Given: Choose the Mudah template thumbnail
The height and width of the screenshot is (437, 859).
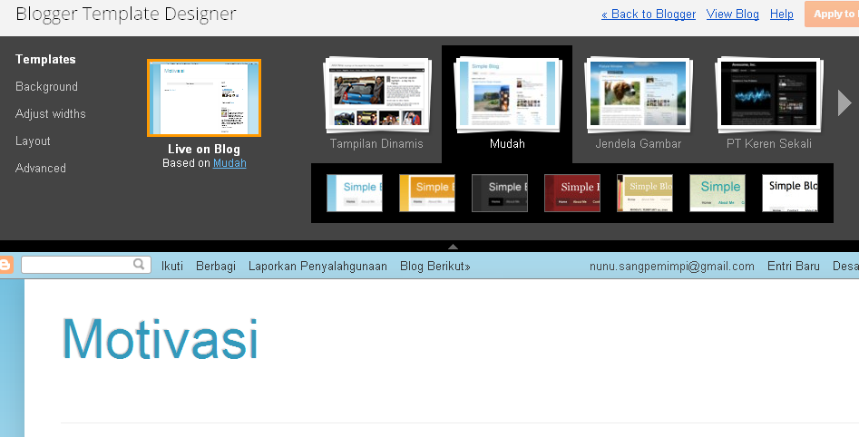Looking at the screenshot, I should point(507,96).
